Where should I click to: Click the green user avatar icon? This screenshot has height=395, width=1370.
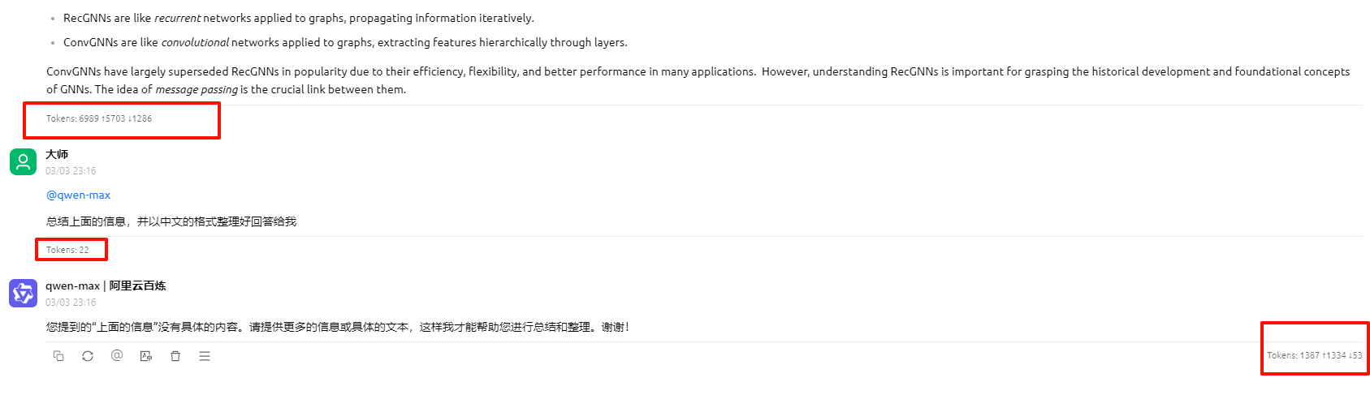point(23,161)
